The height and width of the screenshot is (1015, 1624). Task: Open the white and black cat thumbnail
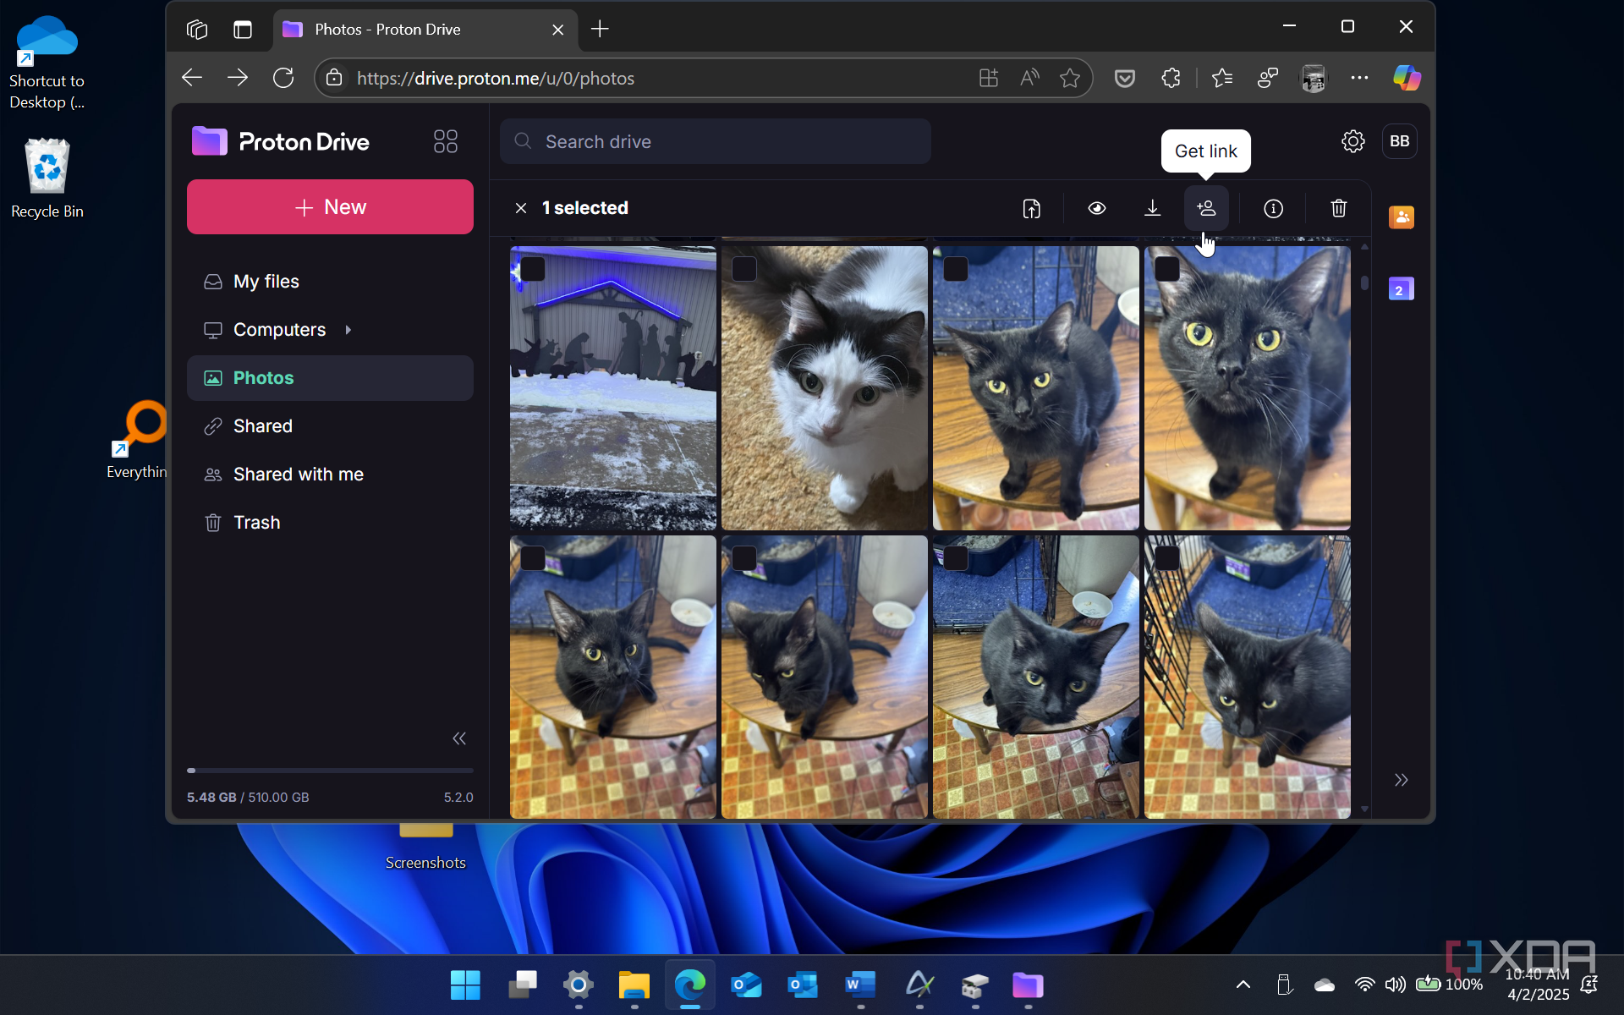825,388
